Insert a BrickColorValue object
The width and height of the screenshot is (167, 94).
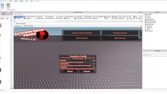69,17
